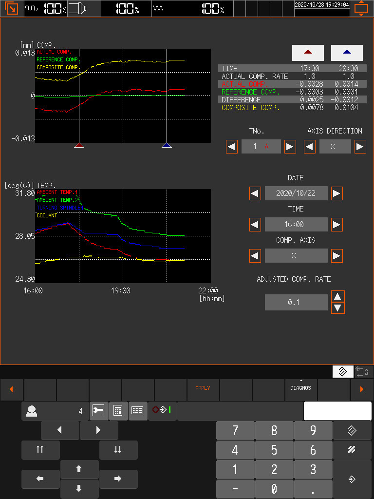The image size is (374, 499).
Task: Click the top-right orange screen layout icon
Action: [x=361, y=8]
